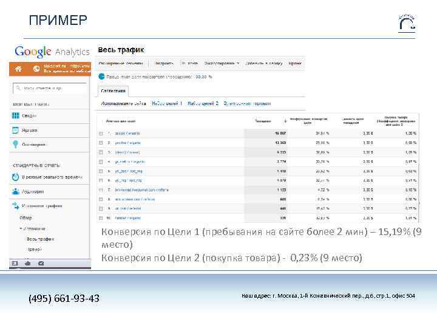The height and width of the screenshot is (328, 437).
Task: Select the (direct) / (none) row checkbox
Action: (x=101, y=152)
